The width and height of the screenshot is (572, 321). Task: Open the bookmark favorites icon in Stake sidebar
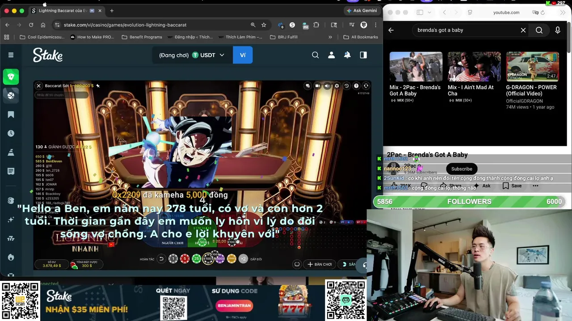point(11,115)
